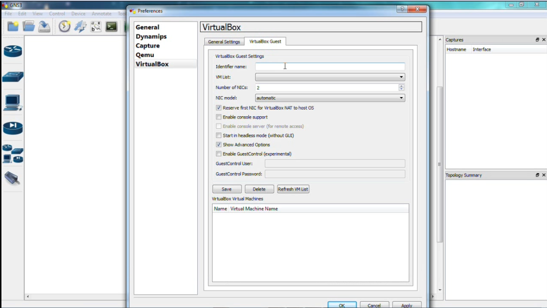Click the Open project folder toolbar icon
Image resolution: width=547 pixels, height=308 pixels.
29,26
